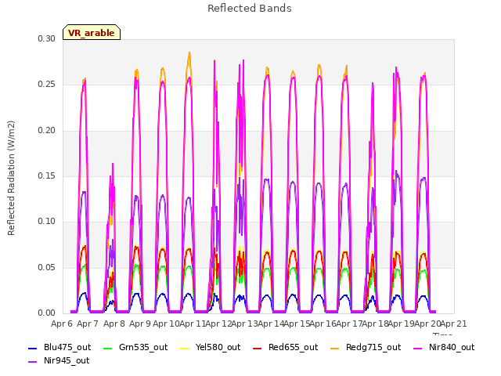Click the Apr 16 x-axis label
Viewport: 501px width, 376px height.
pos(323,324)
